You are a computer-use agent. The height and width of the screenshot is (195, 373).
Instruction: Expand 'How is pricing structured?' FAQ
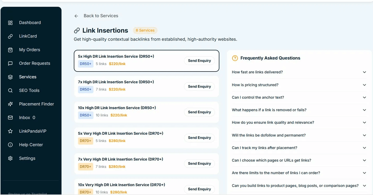pos(299,85)
